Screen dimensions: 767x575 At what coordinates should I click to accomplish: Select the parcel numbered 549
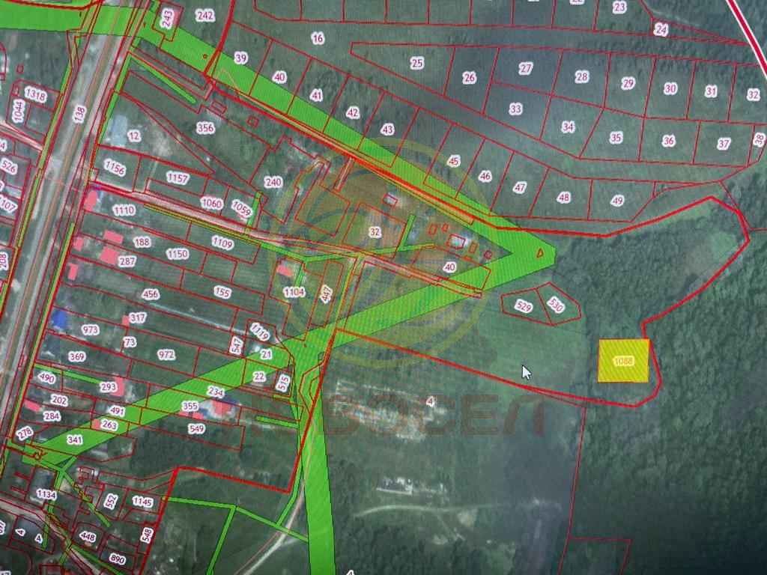[x=196, y=429]
